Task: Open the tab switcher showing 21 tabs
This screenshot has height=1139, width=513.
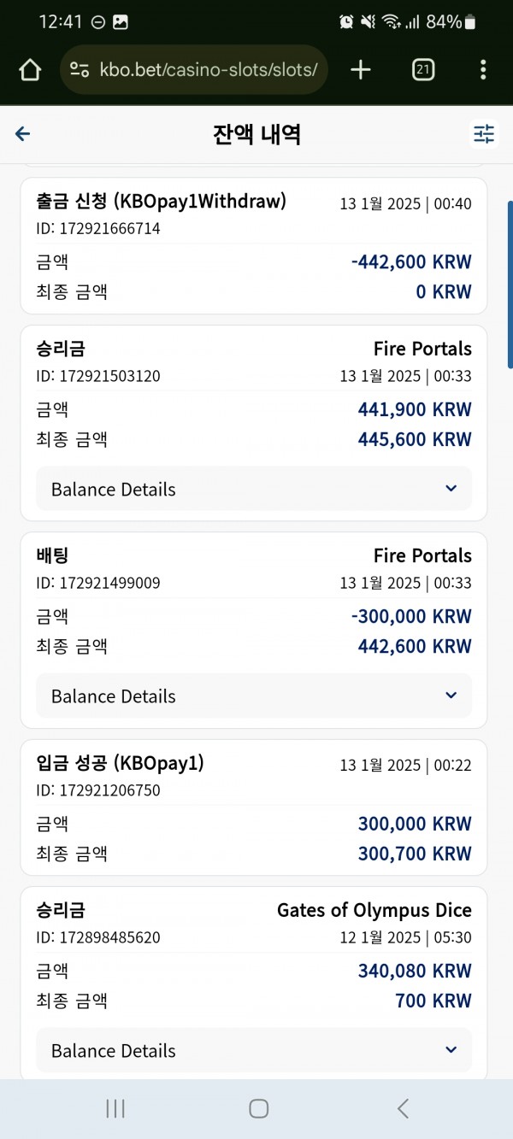Action: click(422, 69)
